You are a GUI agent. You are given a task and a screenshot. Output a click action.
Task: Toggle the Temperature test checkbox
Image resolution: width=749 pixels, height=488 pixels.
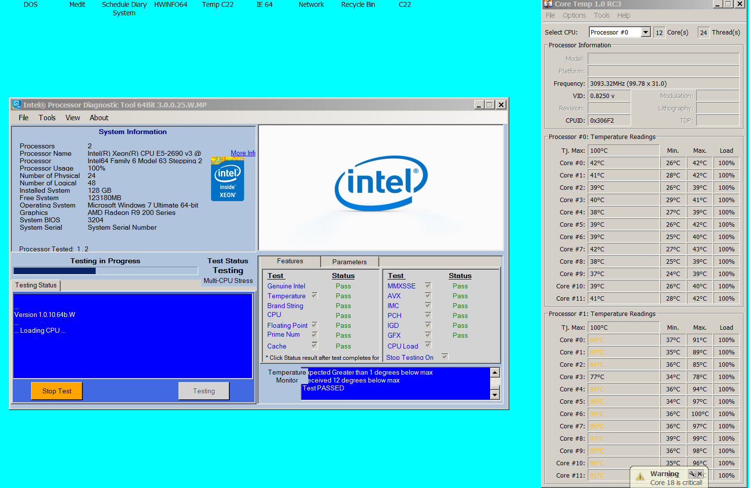pos(315,296)
